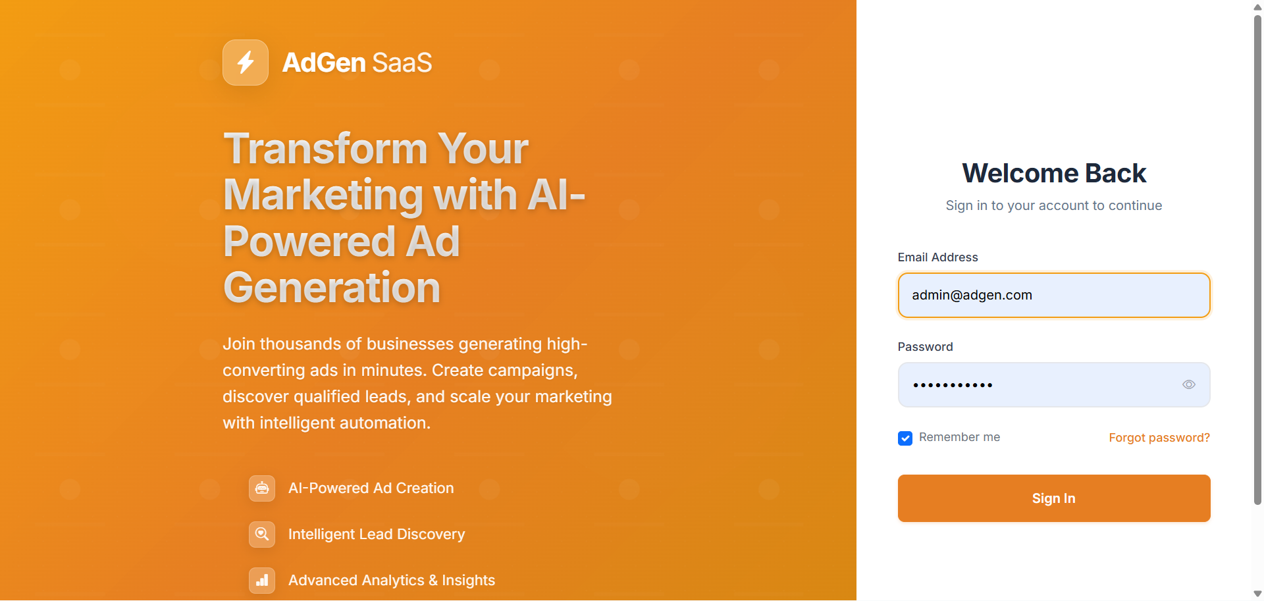Open the Forgot password link

click(x=1159, y=438)
